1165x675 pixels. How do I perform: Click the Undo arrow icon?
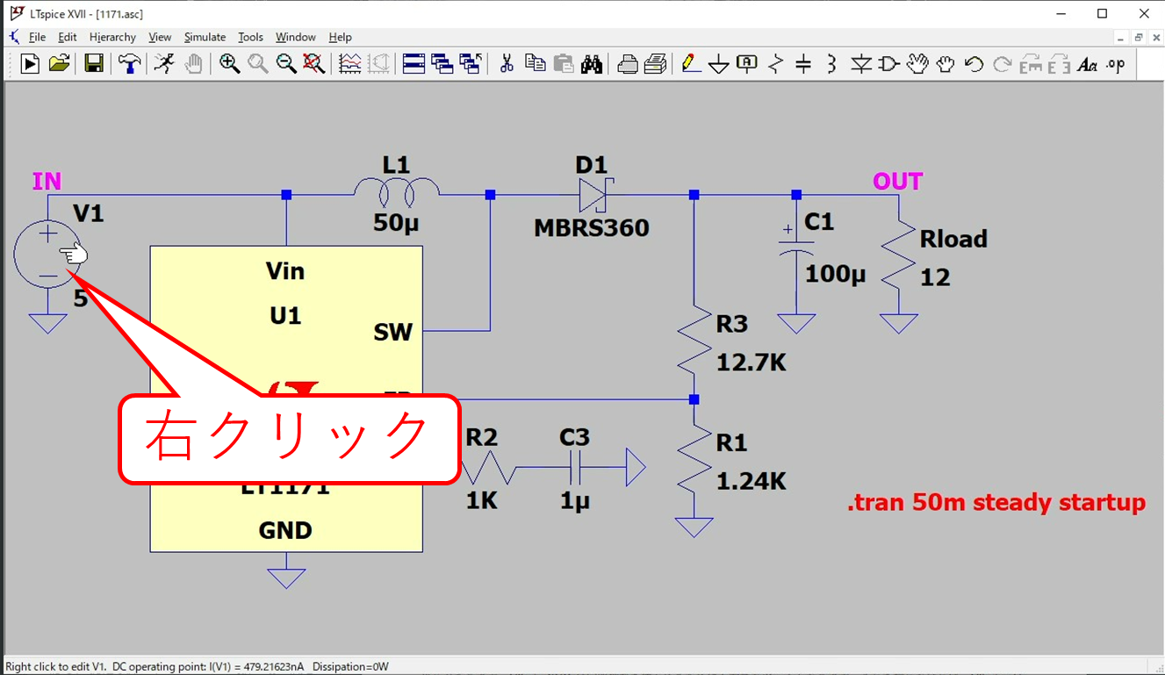click(x=974, y=63)
